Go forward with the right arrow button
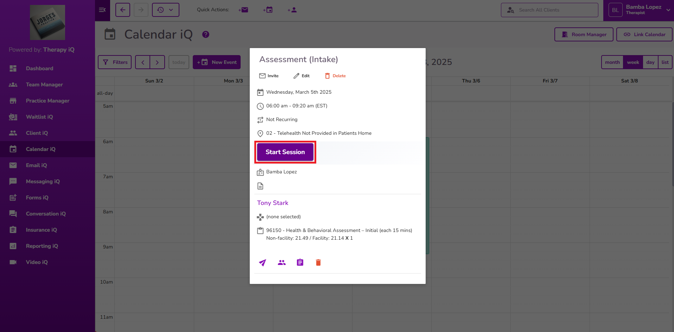This screenshot has width=674, height=332. point(141,10)
